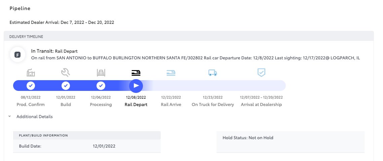Click the Prod. Confirm checkmark circle
The width and height of the screenshot is (383, 161).
tap(31, 86)
